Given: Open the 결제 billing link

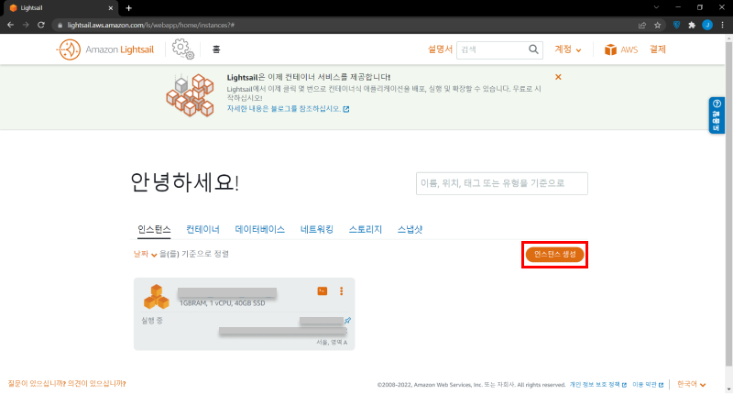Looking at the screenshot, I should click(x=658, y=49).
